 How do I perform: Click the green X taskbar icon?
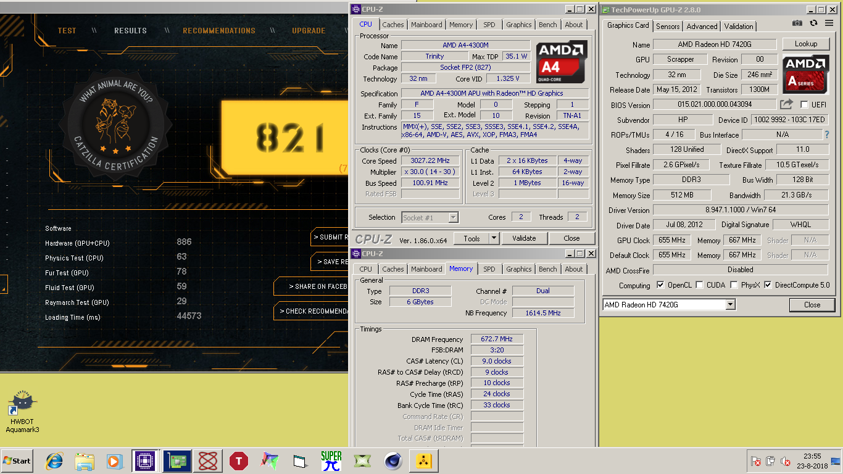(x=362, y=461)
